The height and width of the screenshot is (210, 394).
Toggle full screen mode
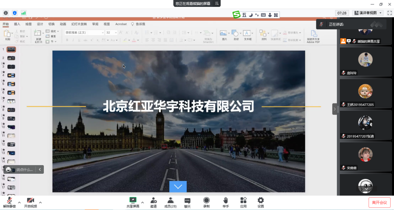(x=389, y=13)
